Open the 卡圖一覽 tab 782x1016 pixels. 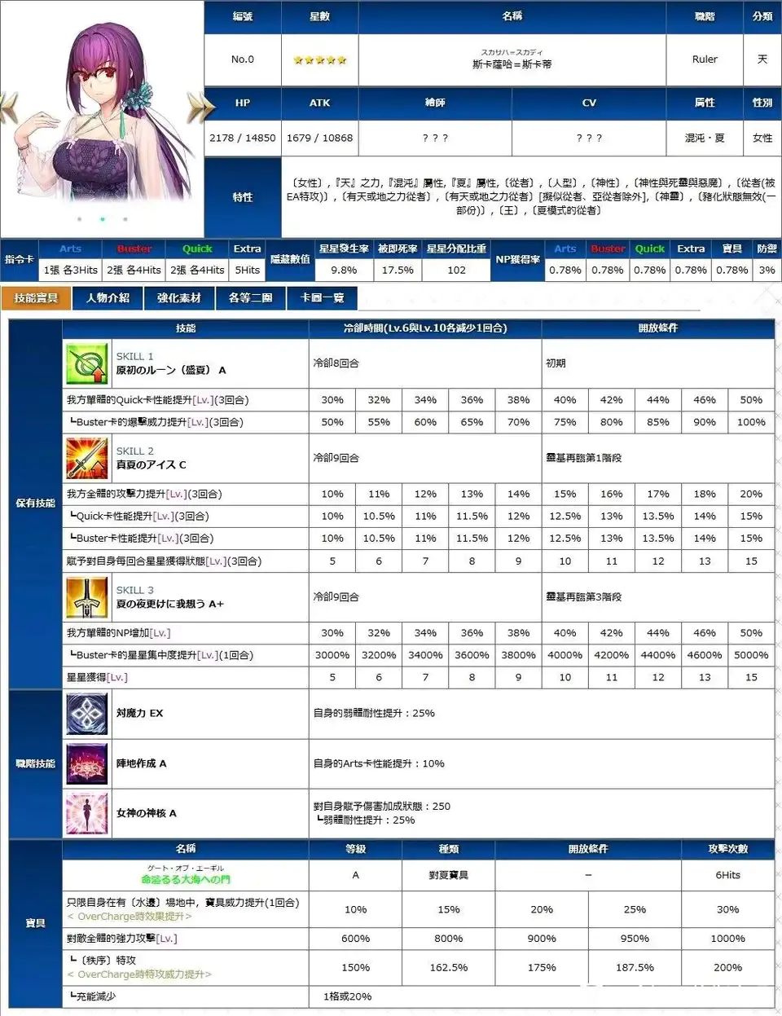coord(322,298)
